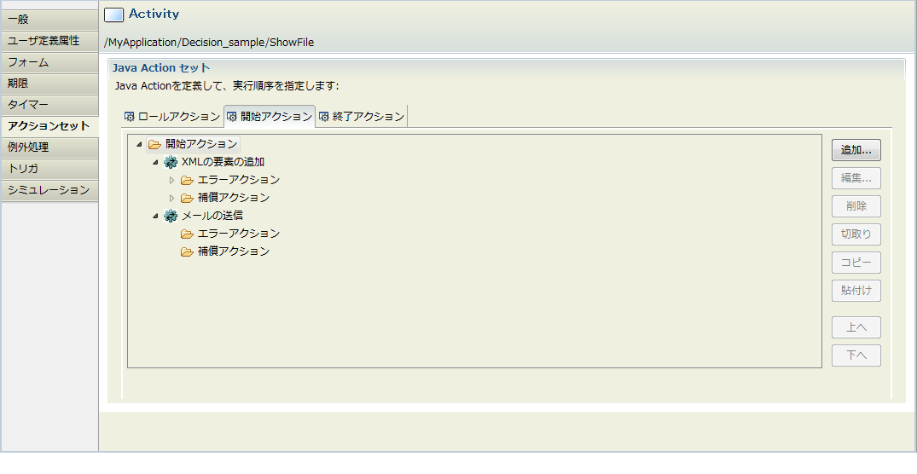The height and width of the screenshot is (474, 917).
Task: Click the gear icon for XMLの要素の追加
Action: 171,162
